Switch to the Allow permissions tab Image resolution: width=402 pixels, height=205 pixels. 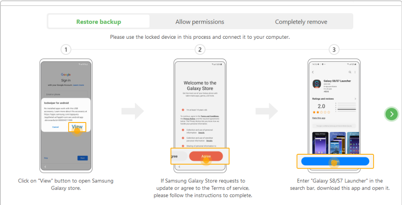[200, 22]
